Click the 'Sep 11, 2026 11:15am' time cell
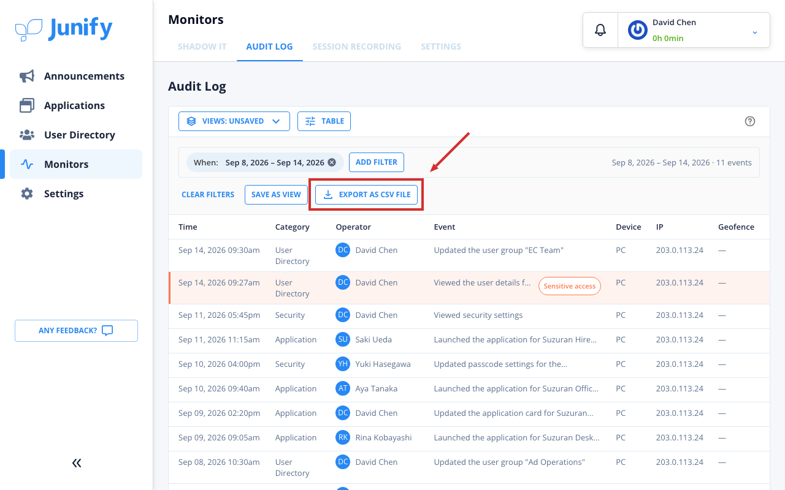This screenshot has height=490, width=785. click(219, 339)
